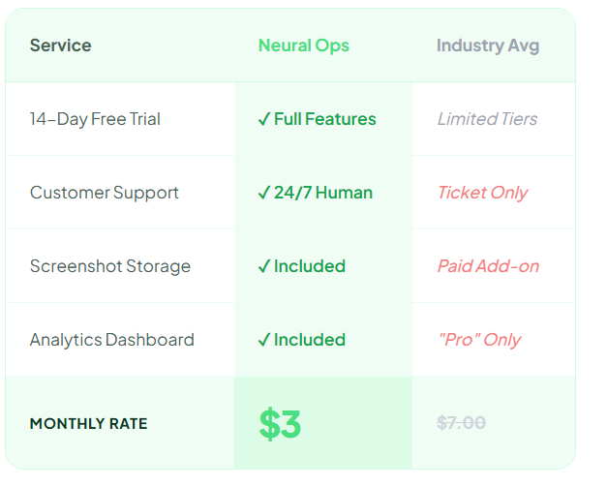Click the checkmark in Screenshot Storage row
Screen dimensions: 607x486
[264, 267]
